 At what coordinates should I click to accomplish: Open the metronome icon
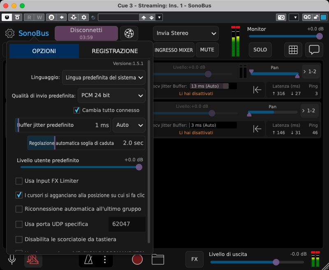[x=89, y=259]
